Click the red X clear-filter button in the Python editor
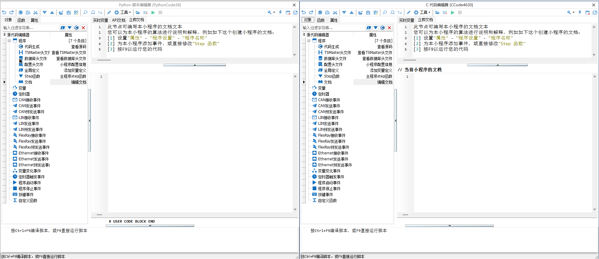Viewport: 599px width, 259px height. [x=83, y=28]
